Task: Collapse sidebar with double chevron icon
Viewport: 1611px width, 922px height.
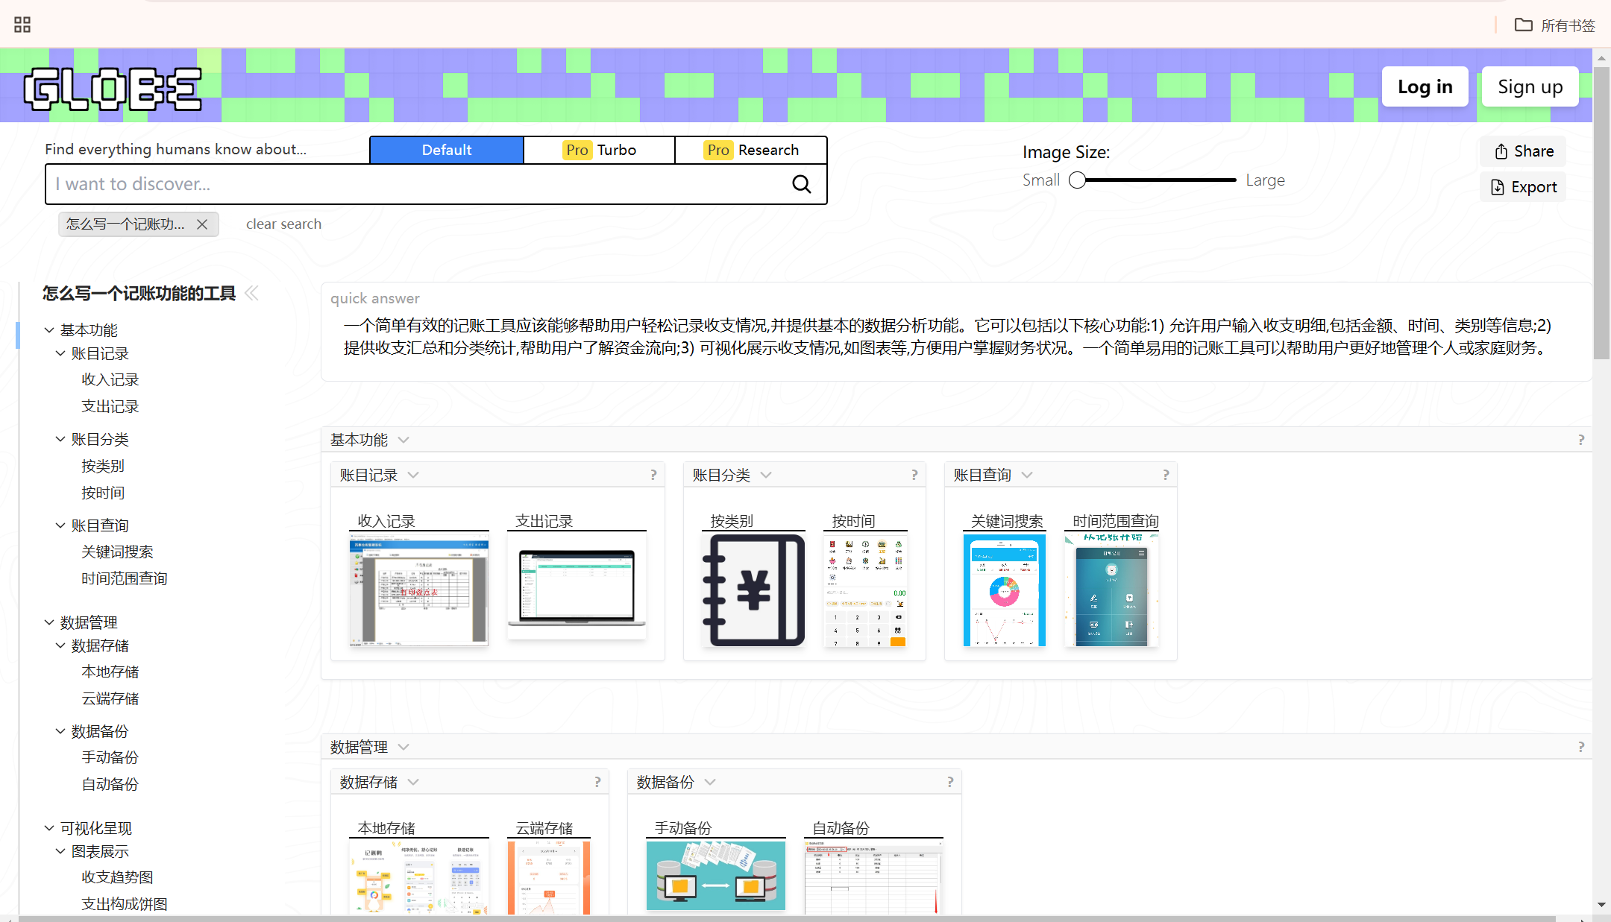Action: [x=251, y=293]
